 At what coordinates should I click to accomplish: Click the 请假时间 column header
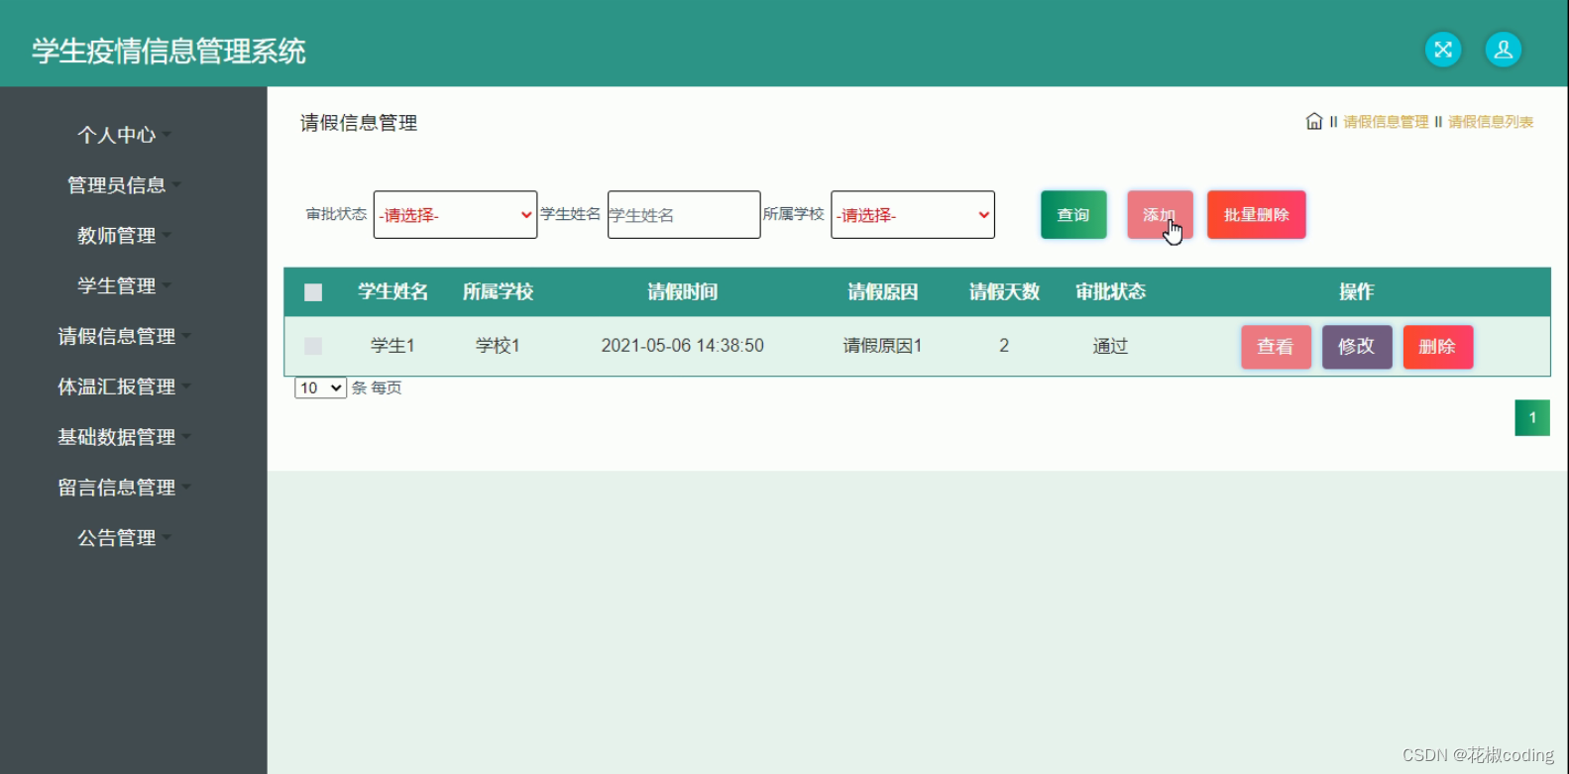[x=682, y=292]
